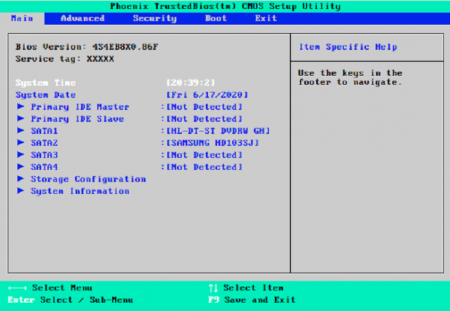The width and height of the screenshot is (450, 311).
Task: Select the Exit tab
Action: click(266, 18)
